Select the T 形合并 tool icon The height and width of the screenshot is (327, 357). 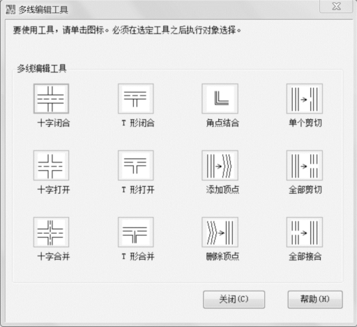[136, 232]
